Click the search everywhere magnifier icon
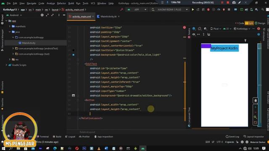The height and width of the screenshot is (151, 269). [x=263, y=10]
